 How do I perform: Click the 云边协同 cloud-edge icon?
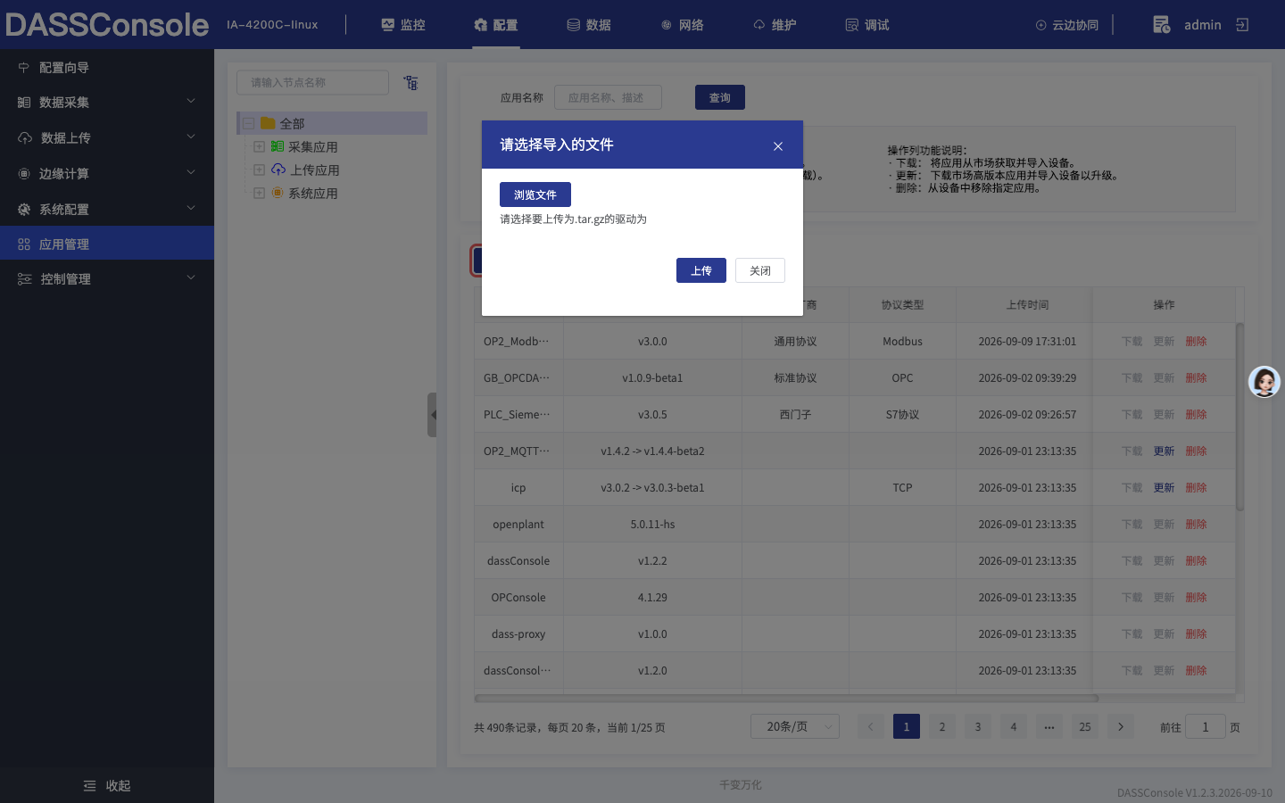coord(1040,25)
